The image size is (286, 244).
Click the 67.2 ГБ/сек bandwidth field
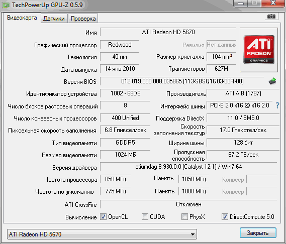click(x=243, y=155)
